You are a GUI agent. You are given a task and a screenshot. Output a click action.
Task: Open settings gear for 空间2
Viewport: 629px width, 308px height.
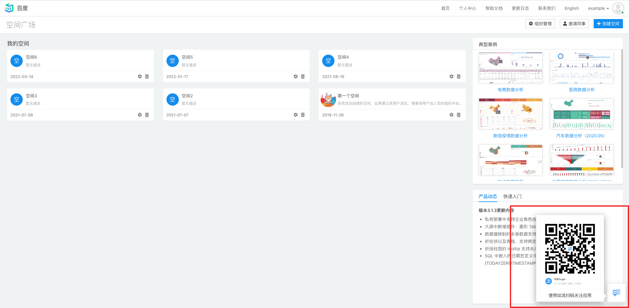(x=295, y=115)
